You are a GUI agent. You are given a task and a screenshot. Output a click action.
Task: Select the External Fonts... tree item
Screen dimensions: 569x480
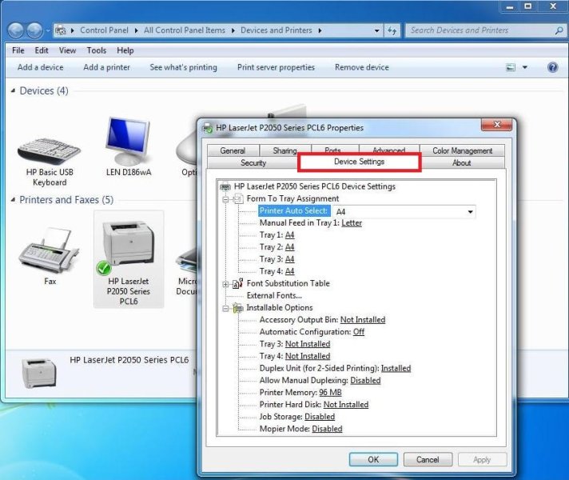274,295
